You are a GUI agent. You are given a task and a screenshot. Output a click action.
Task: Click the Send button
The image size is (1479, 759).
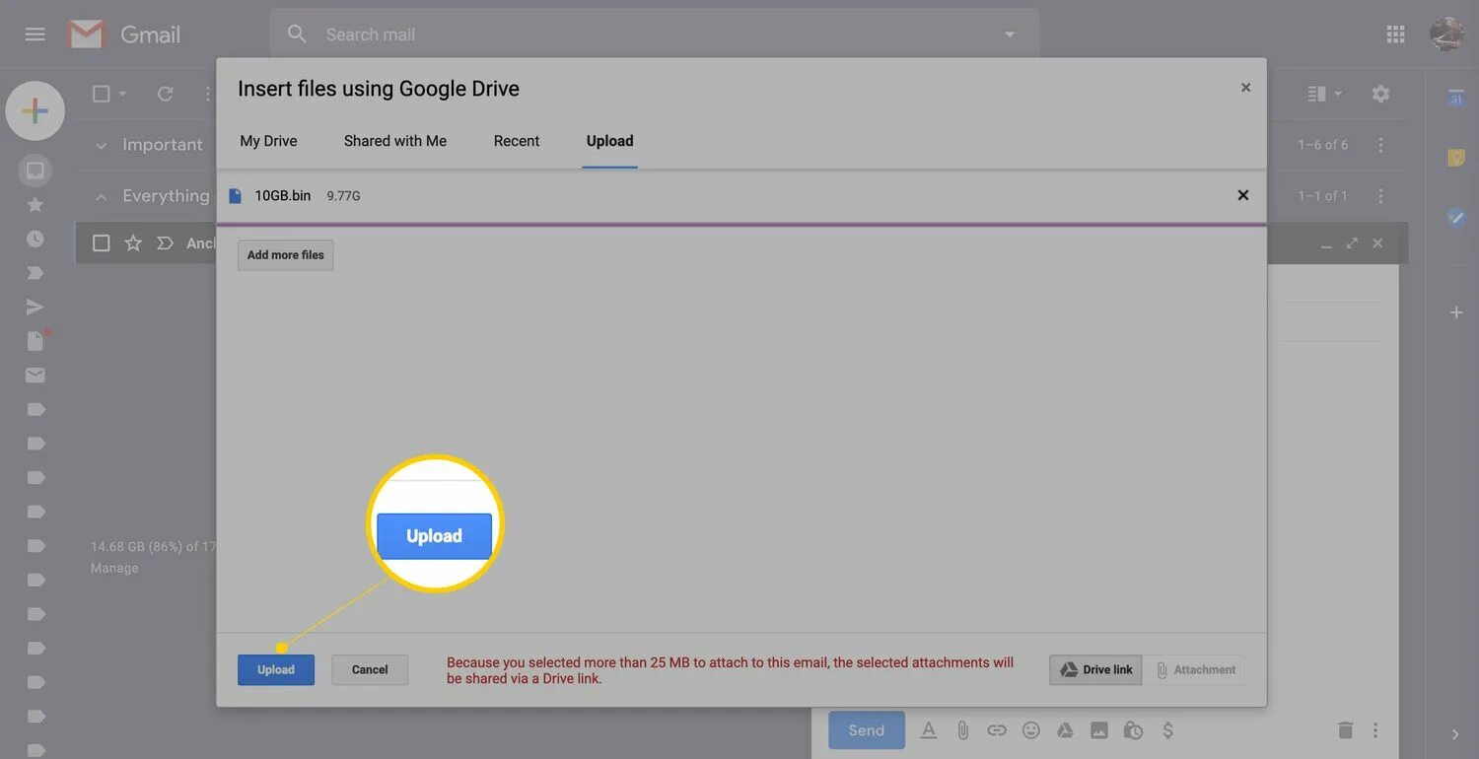coord(867,730)
